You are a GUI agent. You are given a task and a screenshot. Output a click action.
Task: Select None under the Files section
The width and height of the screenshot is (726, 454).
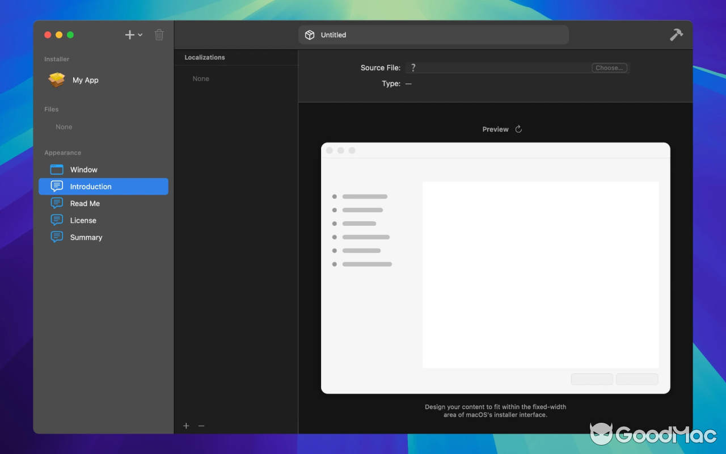point(64,127)
